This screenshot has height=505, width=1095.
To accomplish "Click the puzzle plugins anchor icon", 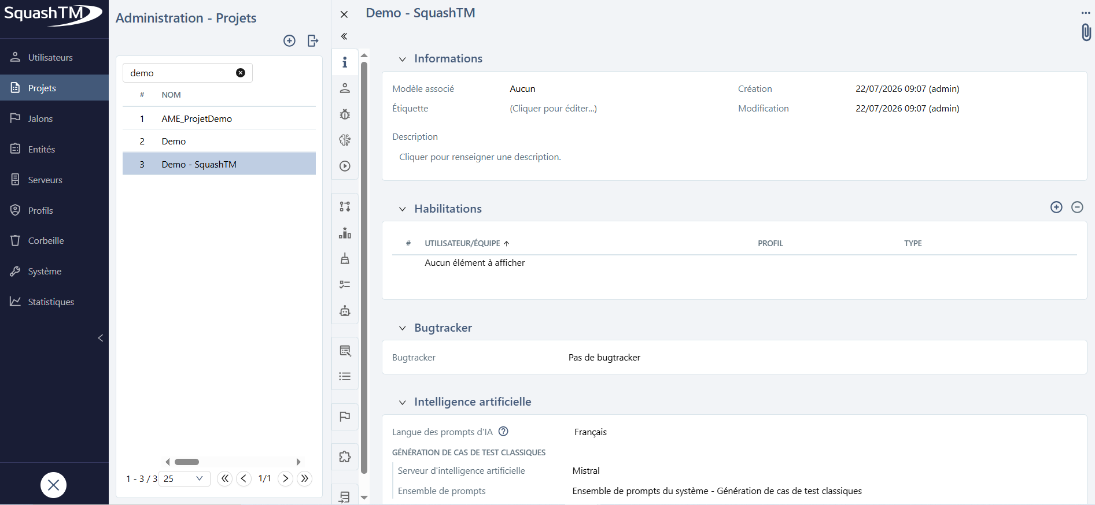I will point(345,457).
